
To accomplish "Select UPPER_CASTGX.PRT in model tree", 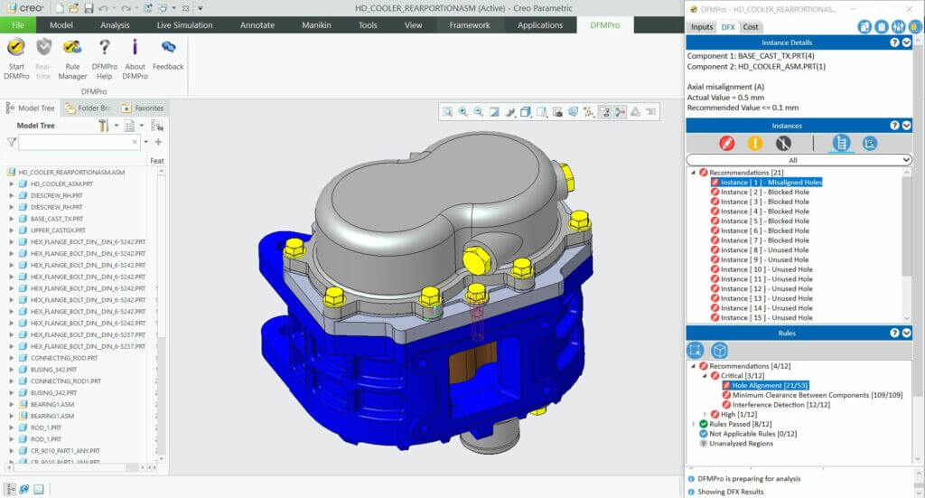I will click(x=58, y=230).
